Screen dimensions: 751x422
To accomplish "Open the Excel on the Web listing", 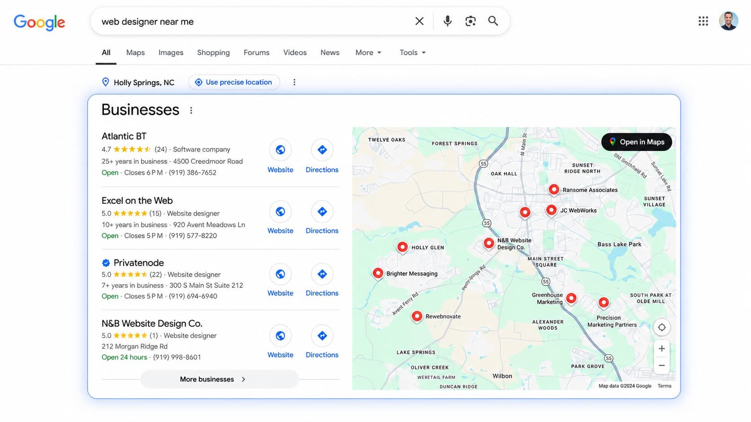I will tap(137, 200).
